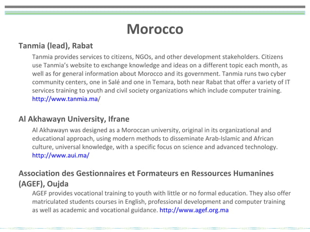Open the tanmia.ma website link
This screenshot has height=232, width=310.
click(66, 99)
